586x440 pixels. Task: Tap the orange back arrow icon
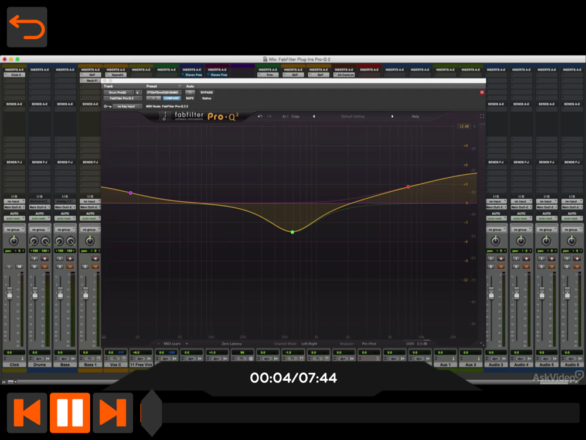[x=27, y=27]
